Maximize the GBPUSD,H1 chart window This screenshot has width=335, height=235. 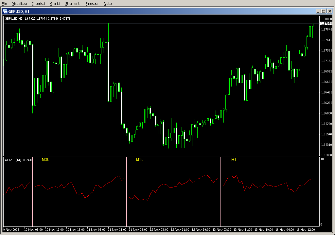[x=324, y=11]
